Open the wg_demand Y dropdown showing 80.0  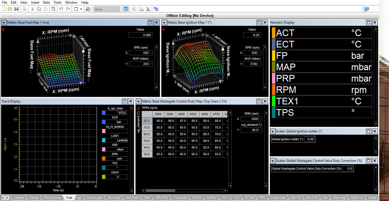[x=261, y=130]
